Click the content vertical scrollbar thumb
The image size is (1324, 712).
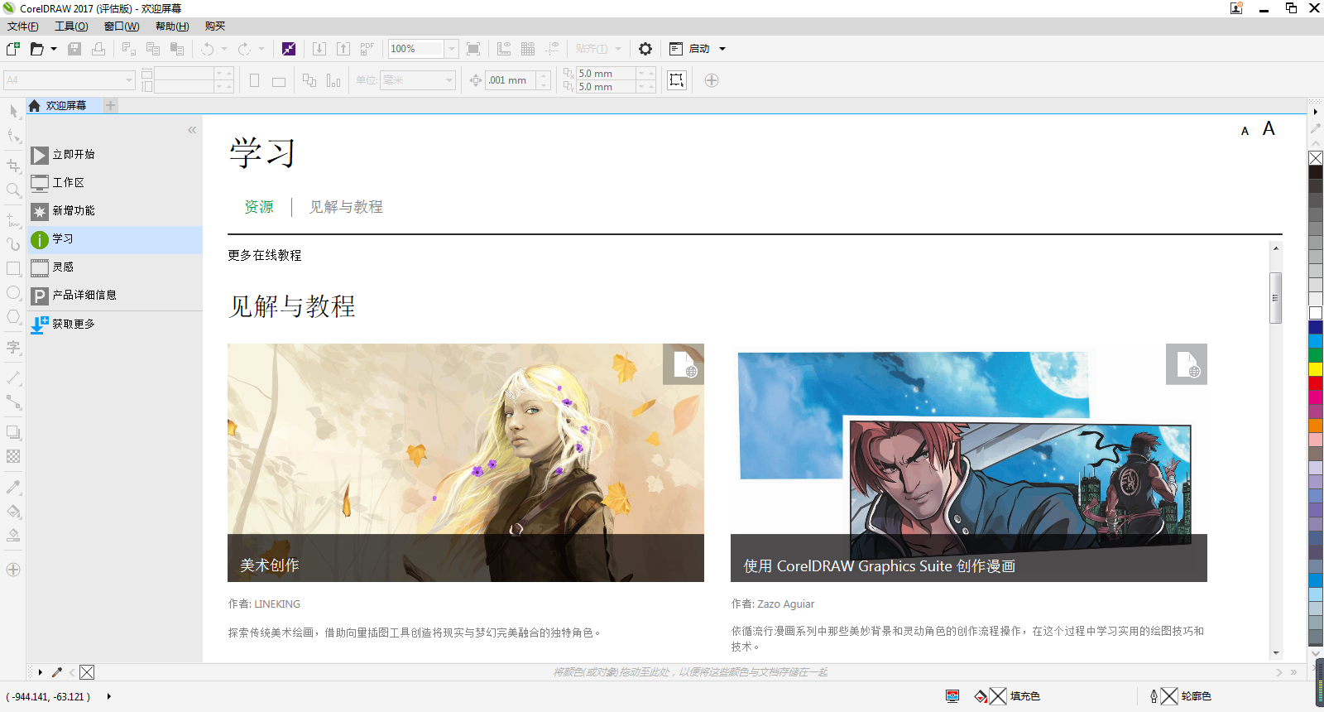[1275, 298]
